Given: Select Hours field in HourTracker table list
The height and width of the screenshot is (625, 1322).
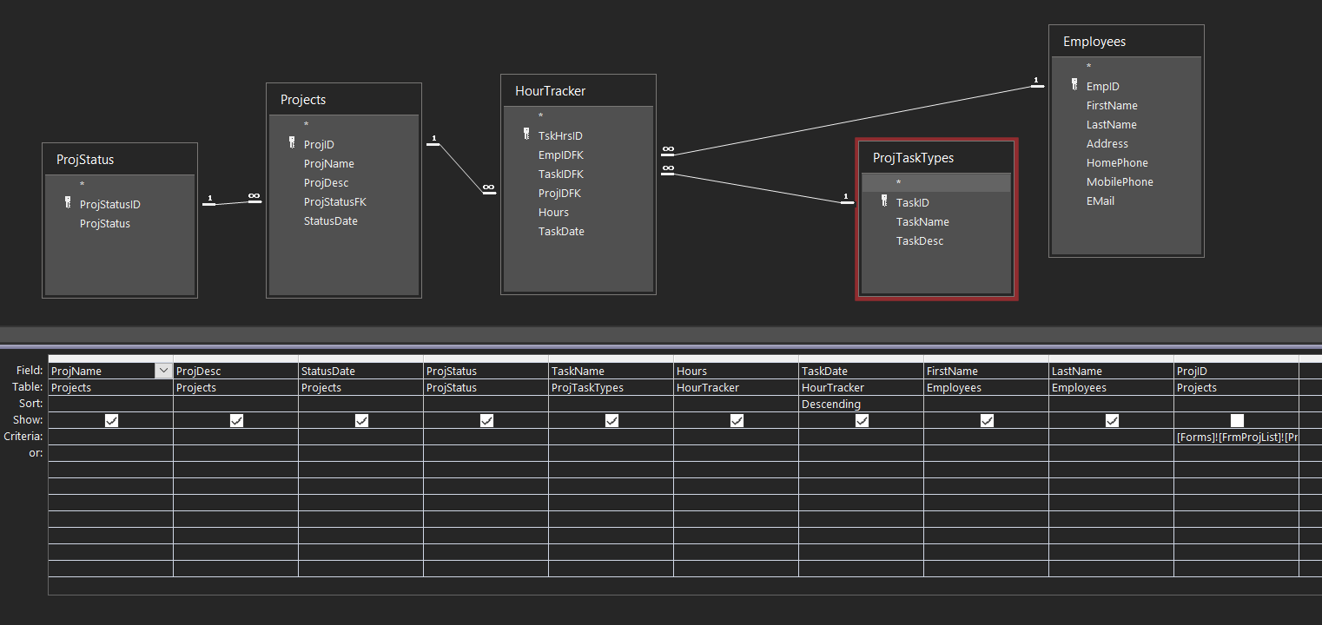Looking at the screenshot, I should pos(553,213).
